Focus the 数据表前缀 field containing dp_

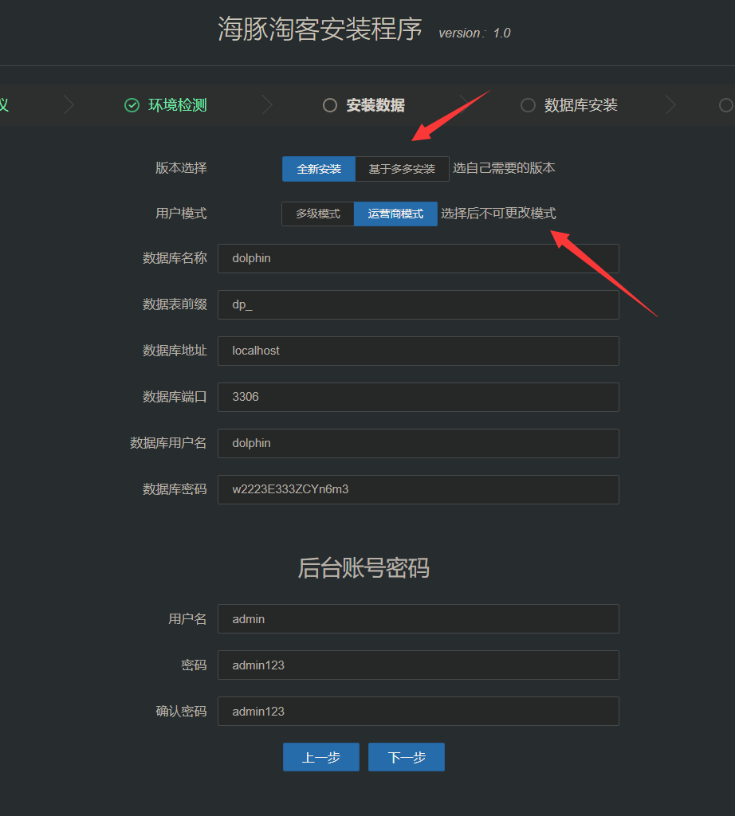click(x=419, y=305)
